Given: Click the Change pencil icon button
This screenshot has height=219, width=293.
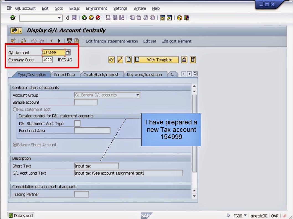Looking at the screenshot, I should 120,60.
